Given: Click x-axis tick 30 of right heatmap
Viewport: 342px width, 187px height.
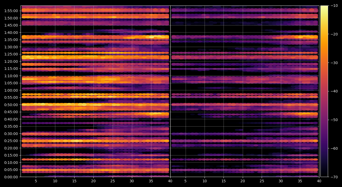Looking at the screenshot, I should click(x=281, y=181).
